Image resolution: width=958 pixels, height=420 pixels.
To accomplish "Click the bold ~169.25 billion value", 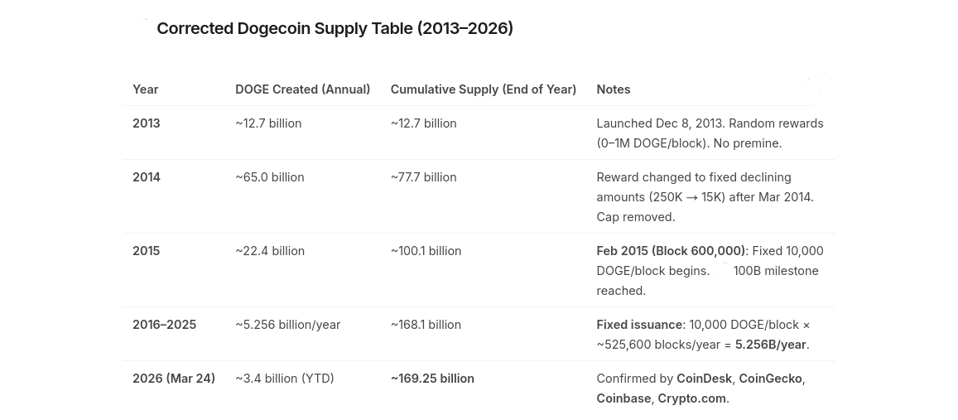I will pos(432,379).
